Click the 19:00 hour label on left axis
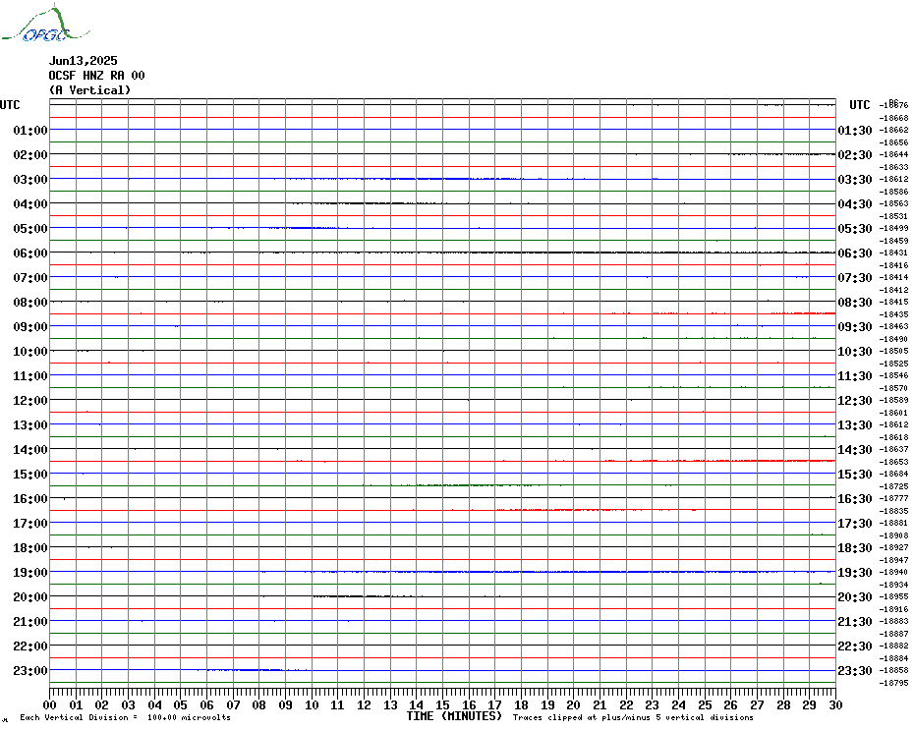 click(30, 573)
